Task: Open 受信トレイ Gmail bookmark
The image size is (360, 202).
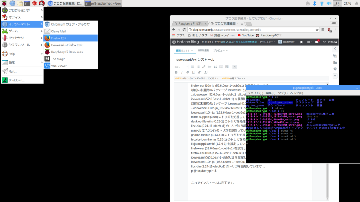Action: 222,35
